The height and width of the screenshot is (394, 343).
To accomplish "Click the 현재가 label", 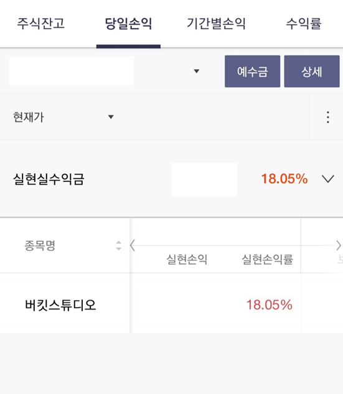I will click(x=29, y=117).
